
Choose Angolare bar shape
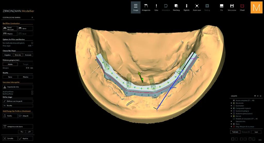pyautogui.click(x=7, y=55)
